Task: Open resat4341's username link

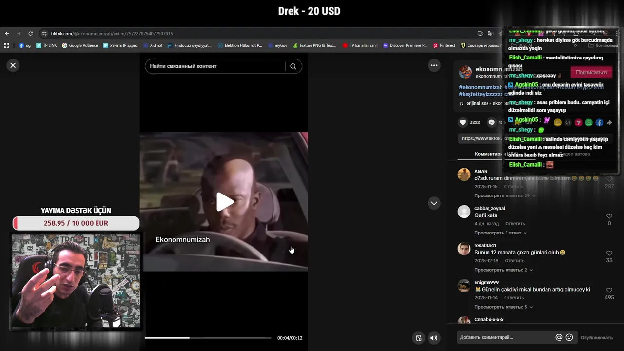Action: (485, 245)
